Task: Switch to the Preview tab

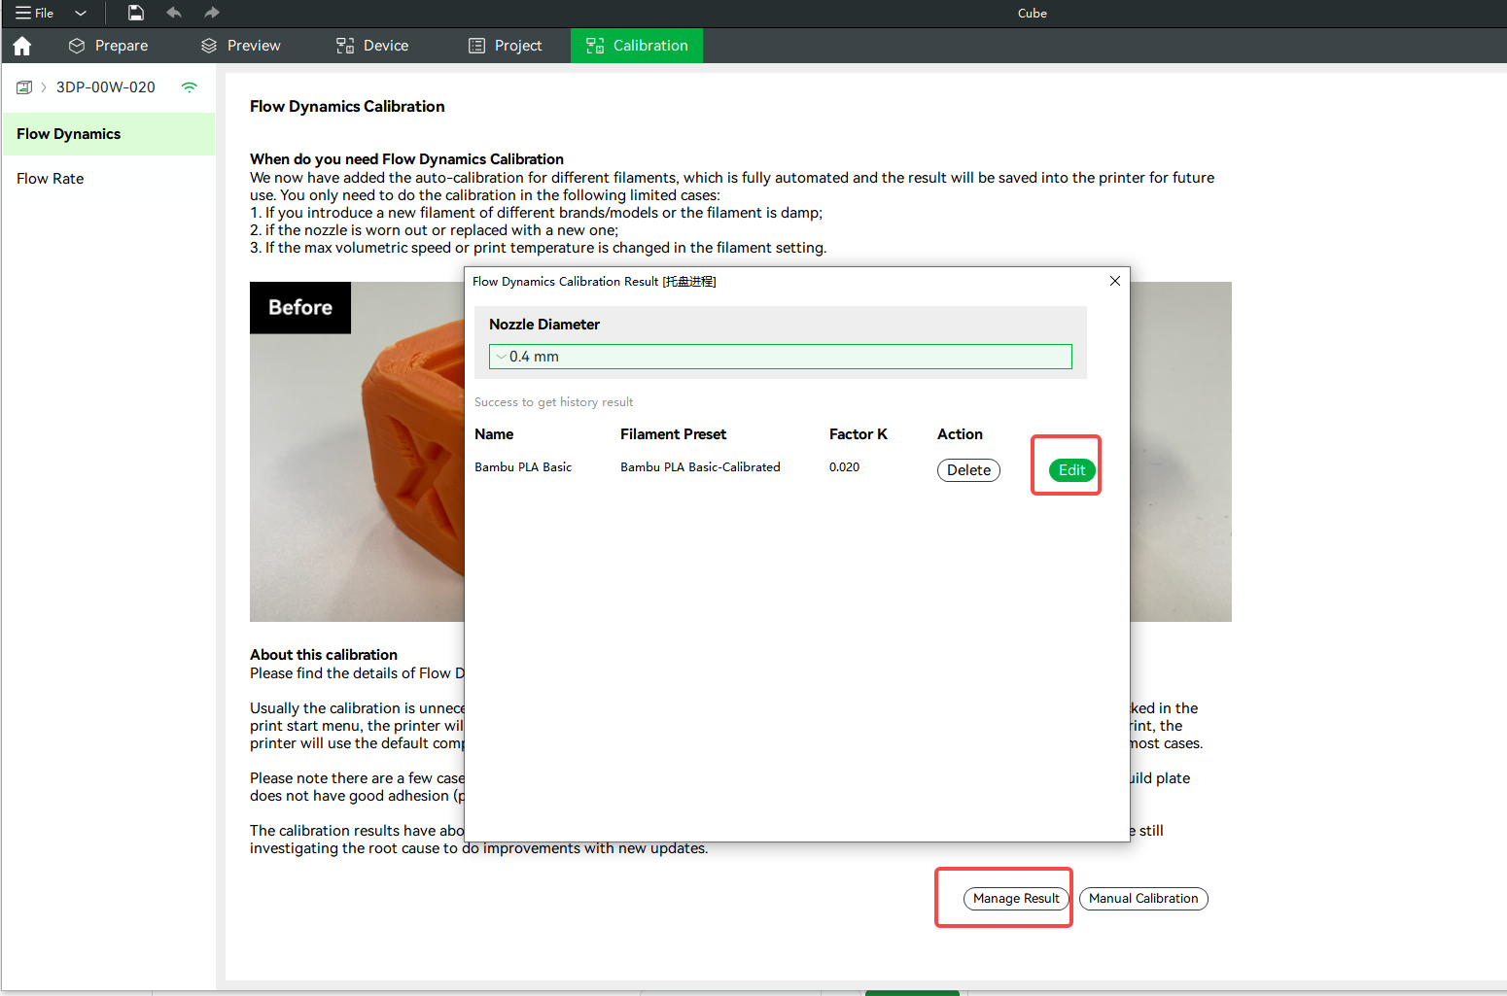Action: (x=240, y=45)
